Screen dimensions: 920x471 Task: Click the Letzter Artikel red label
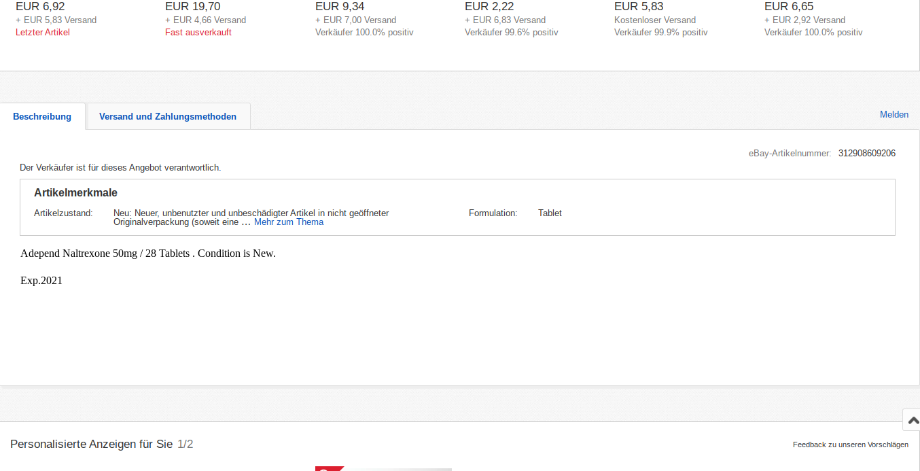(43, 33)
